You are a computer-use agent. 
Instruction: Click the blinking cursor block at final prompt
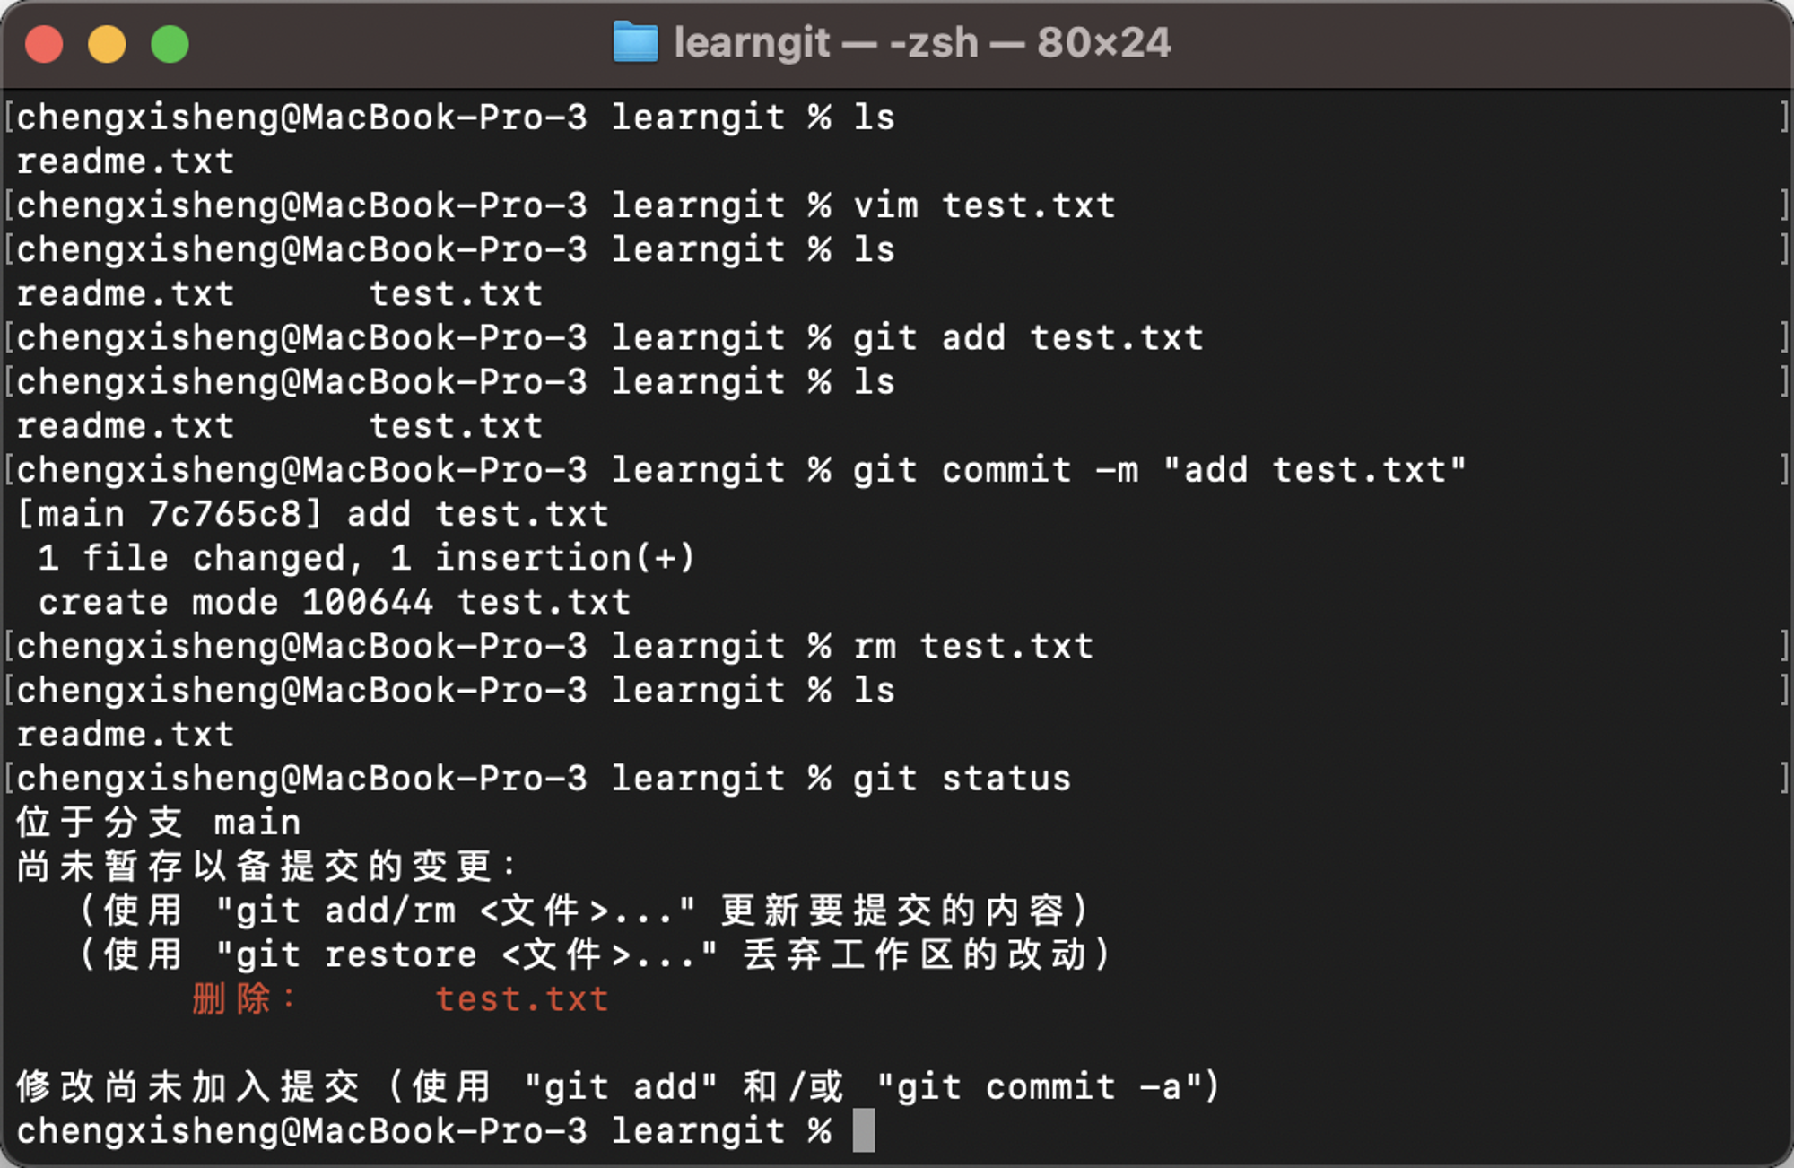point(863,1130)
